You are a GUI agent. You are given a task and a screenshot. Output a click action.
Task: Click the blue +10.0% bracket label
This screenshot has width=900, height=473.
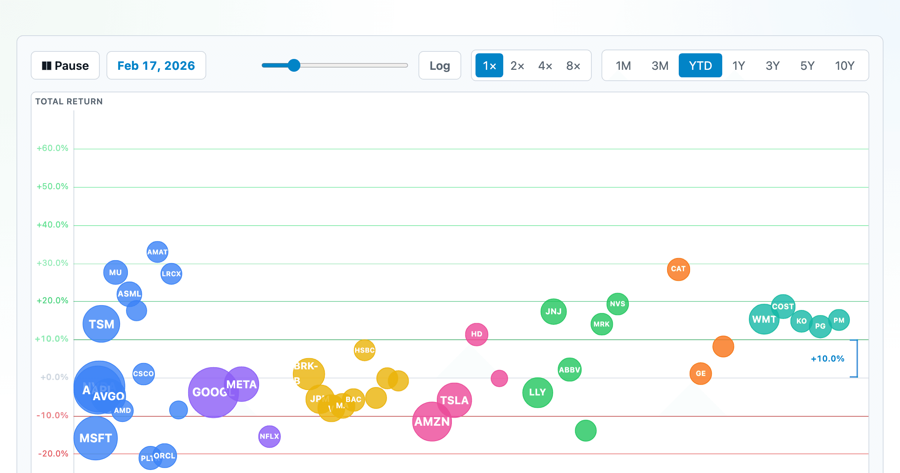[828, 359]
